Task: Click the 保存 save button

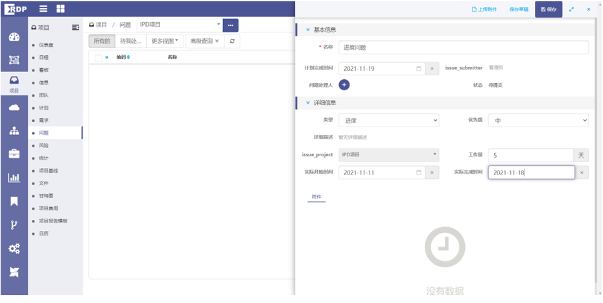Action: pos(548,9)
